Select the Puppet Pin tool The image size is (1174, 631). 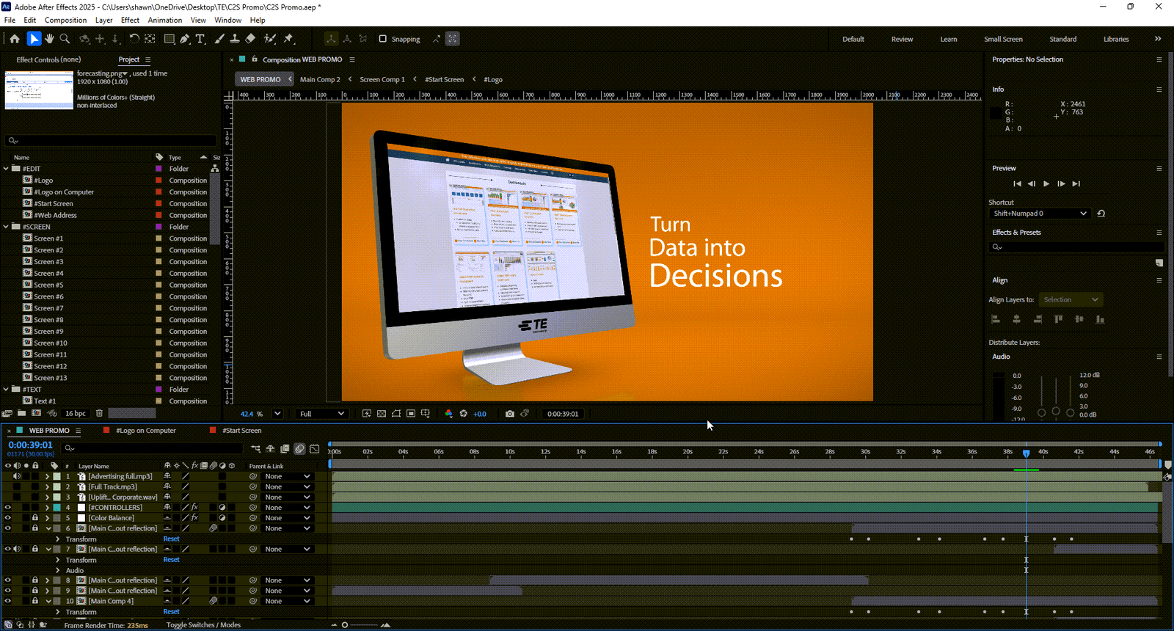click(289, 39)
